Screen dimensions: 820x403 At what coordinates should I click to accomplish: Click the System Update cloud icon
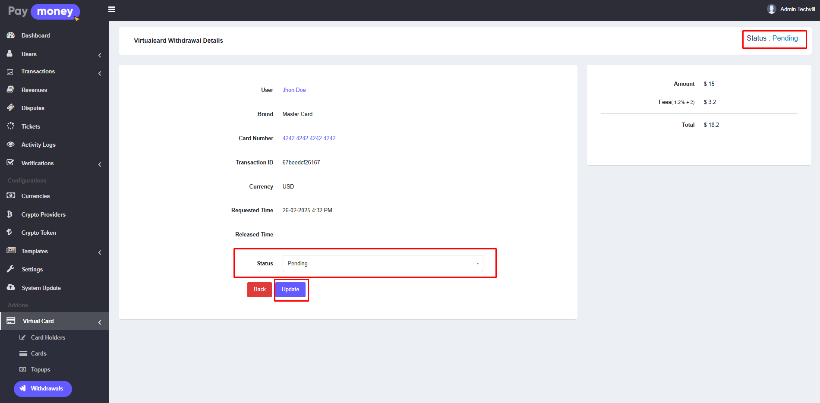pos(11,287)
